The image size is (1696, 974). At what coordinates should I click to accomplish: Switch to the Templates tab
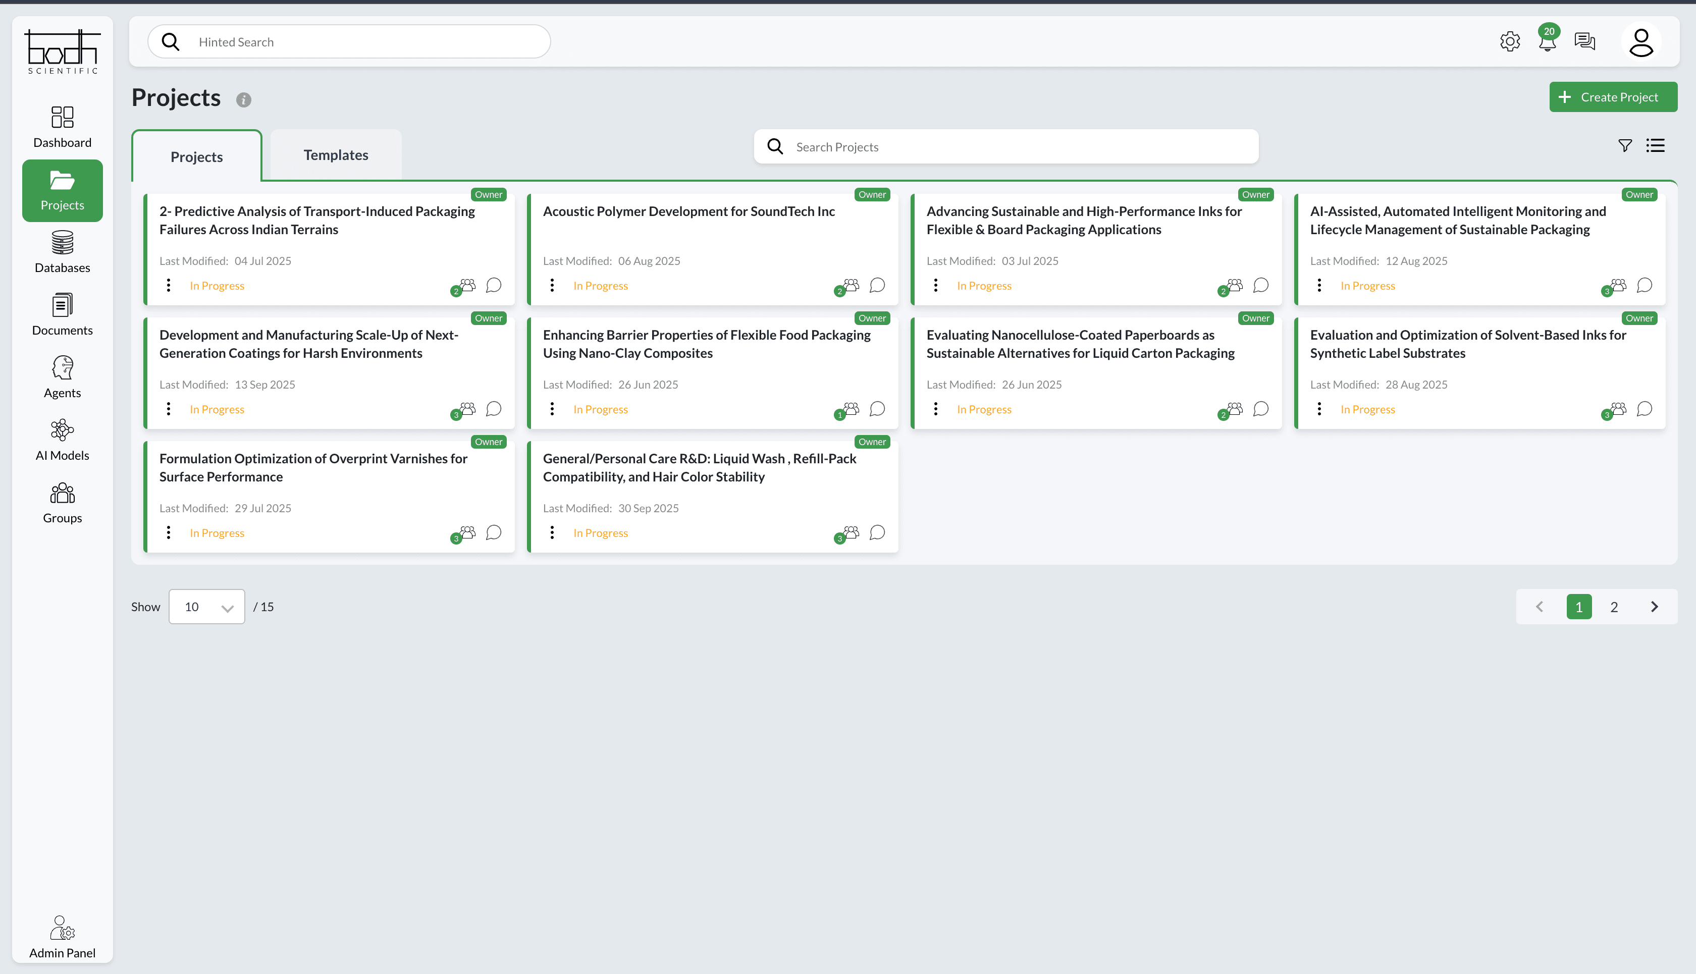coord(335,154)
